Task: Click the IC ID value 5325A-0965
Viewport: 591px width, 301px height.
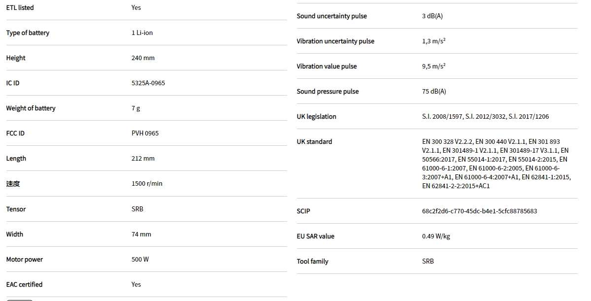Action: [148, 83]
